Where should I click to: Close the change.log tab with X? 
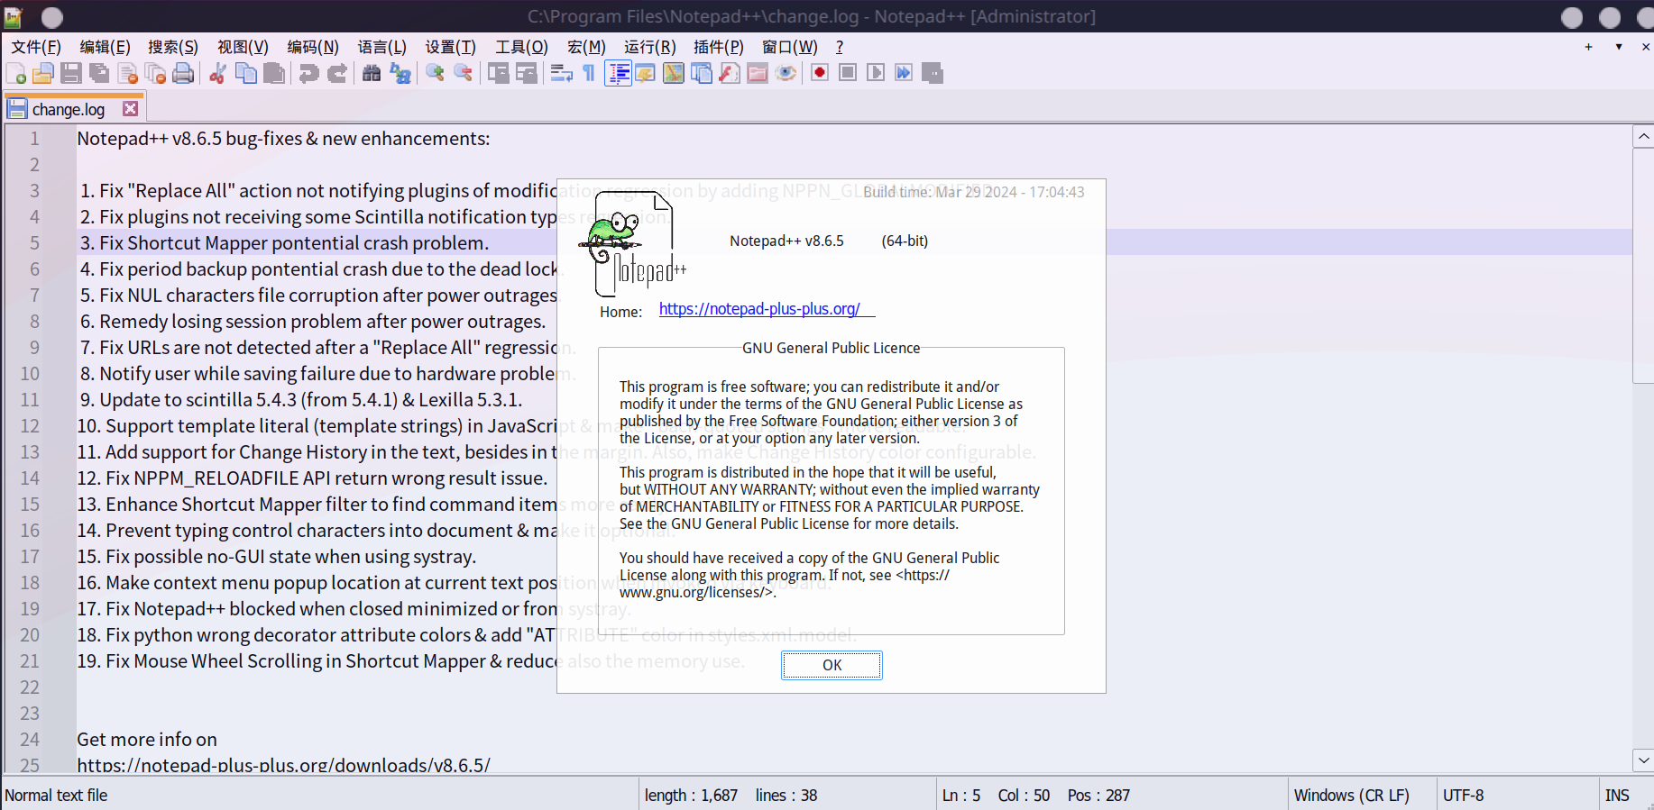coord(131,109)
